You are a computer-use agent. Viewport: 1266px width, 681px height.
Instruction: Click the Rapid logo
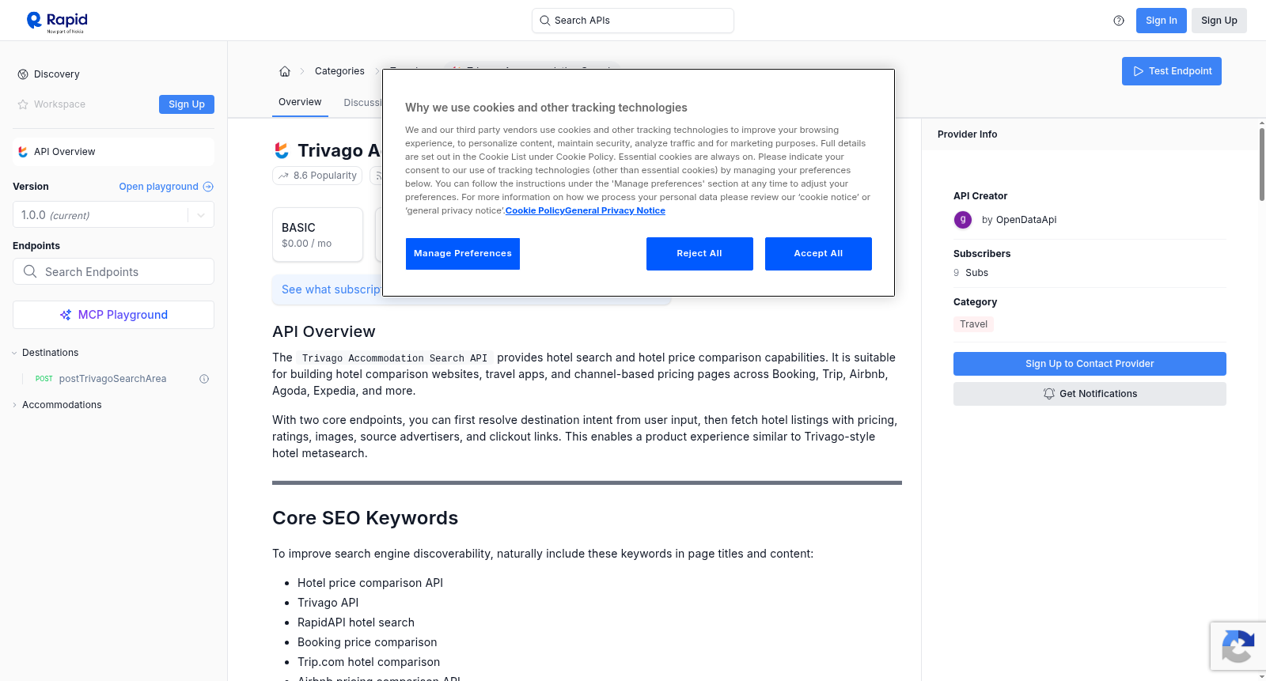57,21
